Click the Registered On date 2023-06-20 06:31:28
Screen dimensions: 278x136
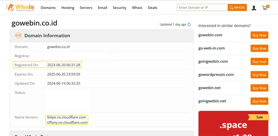64,65
